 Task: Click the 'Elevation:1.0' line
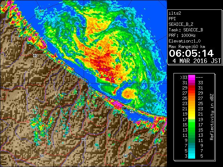pos(185,41)
